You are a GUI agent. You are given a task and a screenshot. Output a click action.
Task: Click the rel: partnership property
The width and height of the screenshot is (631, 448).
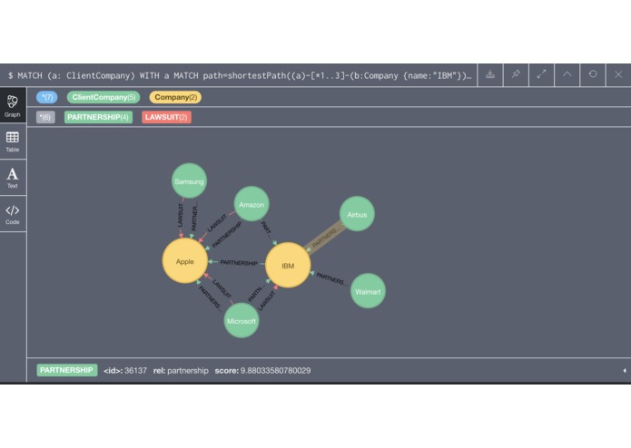pyautogui.click(x=181, y=370)
